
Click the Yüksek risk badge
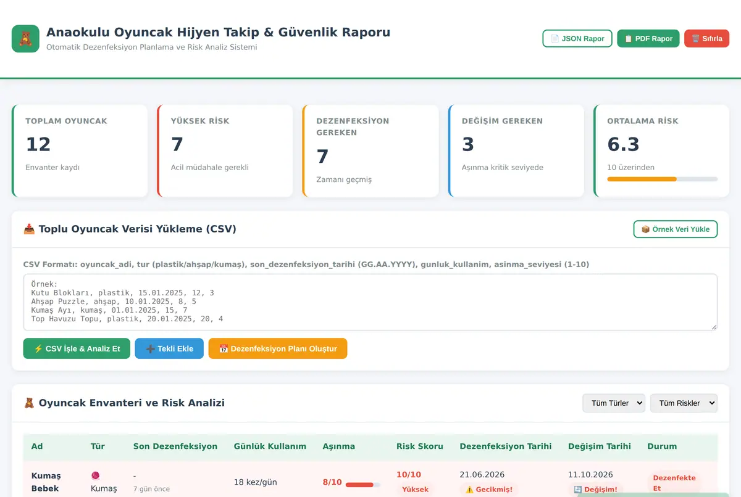[x=415, y=490]
